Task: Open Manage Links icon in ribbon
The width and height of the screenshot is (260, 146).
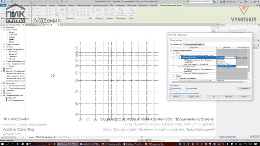Action: click(x=131, y=12)
